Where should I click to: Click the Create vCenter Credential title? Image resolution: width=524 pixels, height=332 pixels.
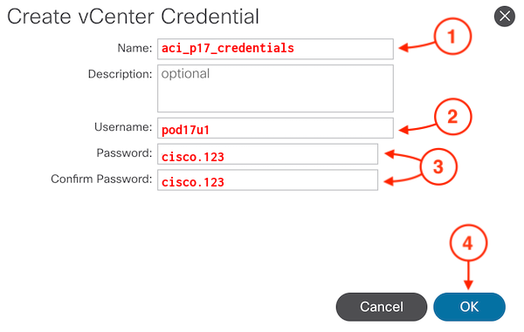[133, 17]
